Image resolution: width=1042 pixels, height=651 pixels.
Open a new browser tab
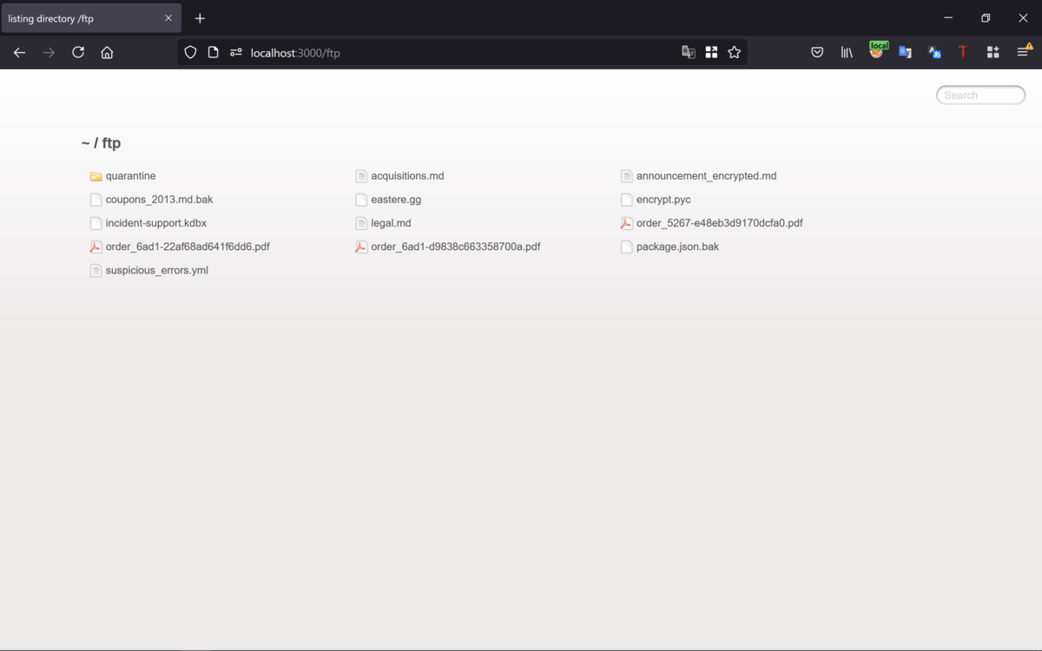coord(200,18)
